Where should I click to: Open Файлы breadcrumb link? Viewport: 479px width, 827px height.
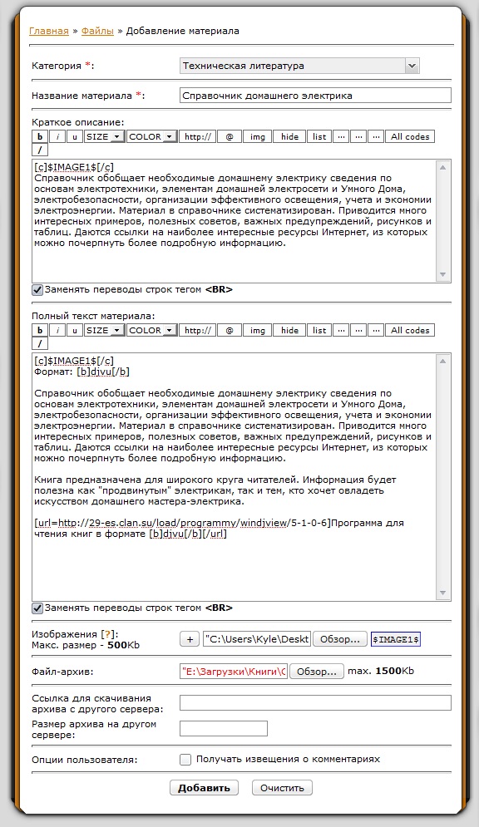click(x=97, y=31)
